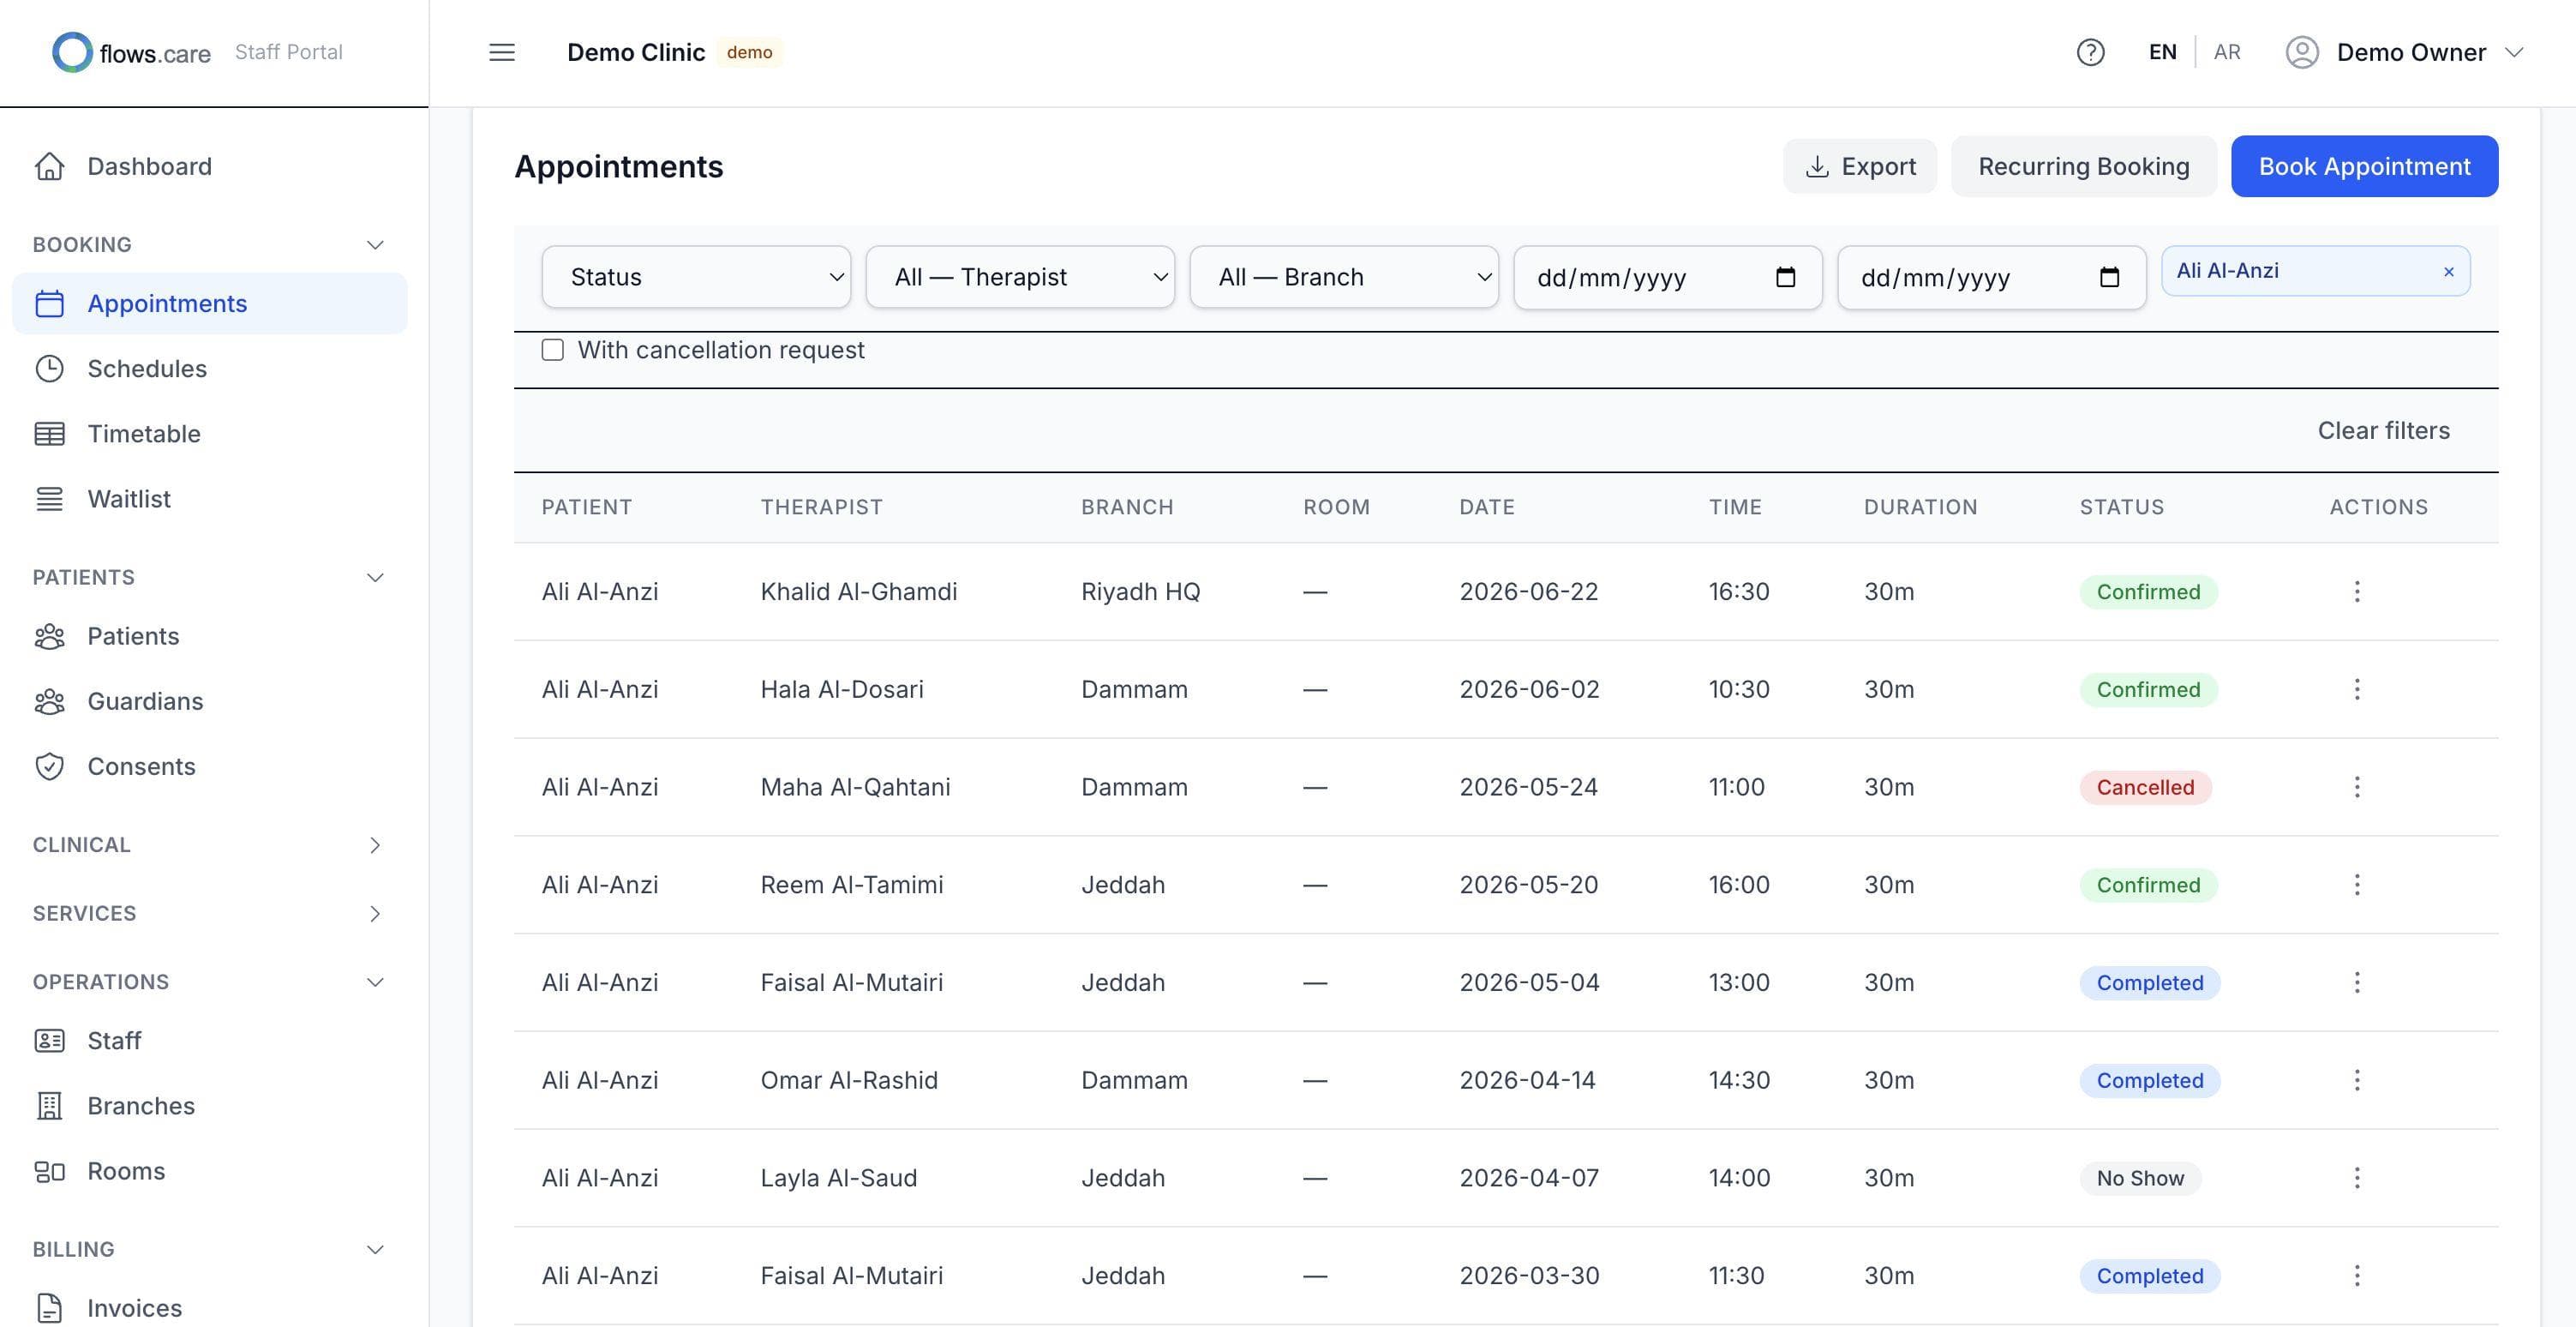Open the All — Therapist dropdown

tap(1020, 277)
